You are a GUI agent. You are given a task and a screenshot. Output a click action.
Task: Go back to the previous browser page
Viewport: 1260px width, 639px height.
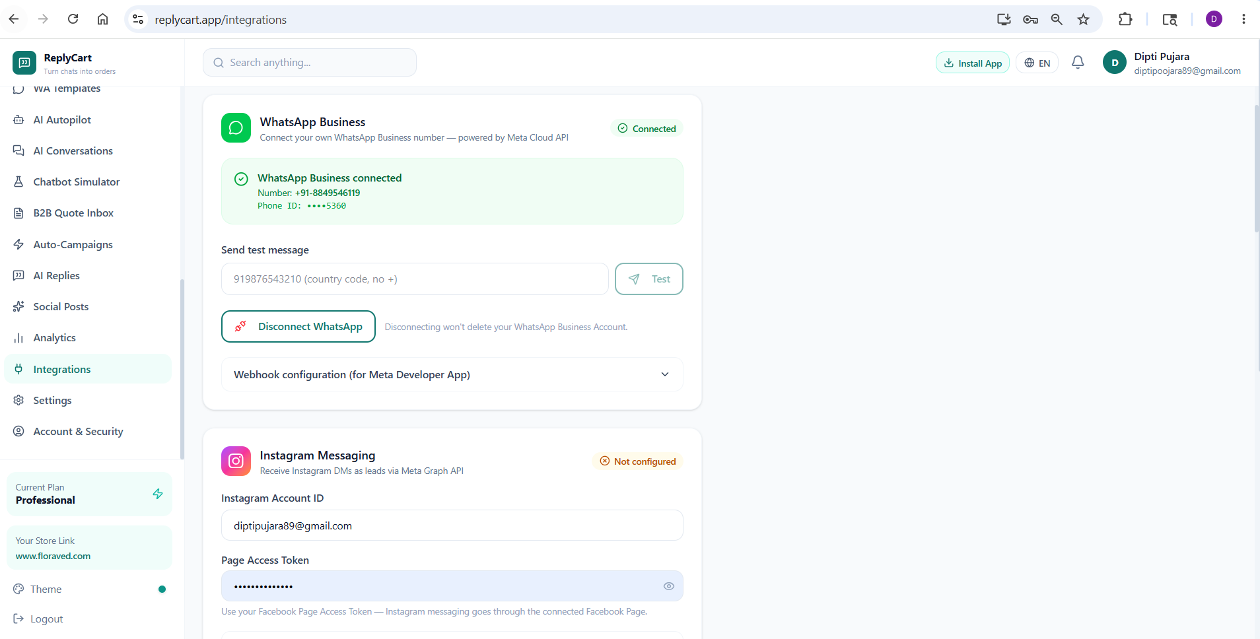tap(14, 19)
